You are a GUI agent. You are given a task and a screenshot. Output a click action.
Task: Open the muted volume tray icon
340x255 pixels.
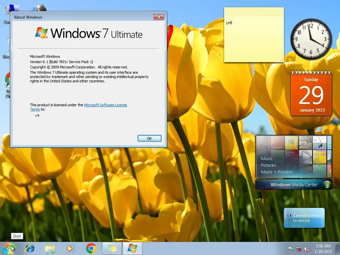click(x=306, y=249)
